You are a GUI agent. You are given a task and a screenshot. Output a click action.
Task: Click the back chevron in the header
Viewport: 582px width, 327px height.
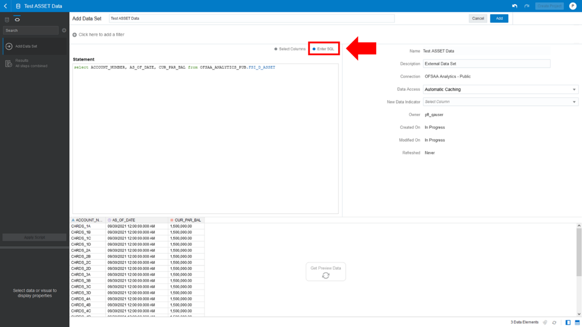click(x=6, y=6)
